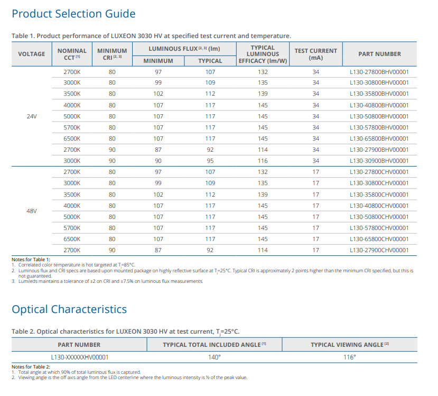Viewport: 438px width, 396px height.
Task: Click test current 34 in L130-27800BHV00001 row
Action: pyautogui.click(x=315, y=72)
